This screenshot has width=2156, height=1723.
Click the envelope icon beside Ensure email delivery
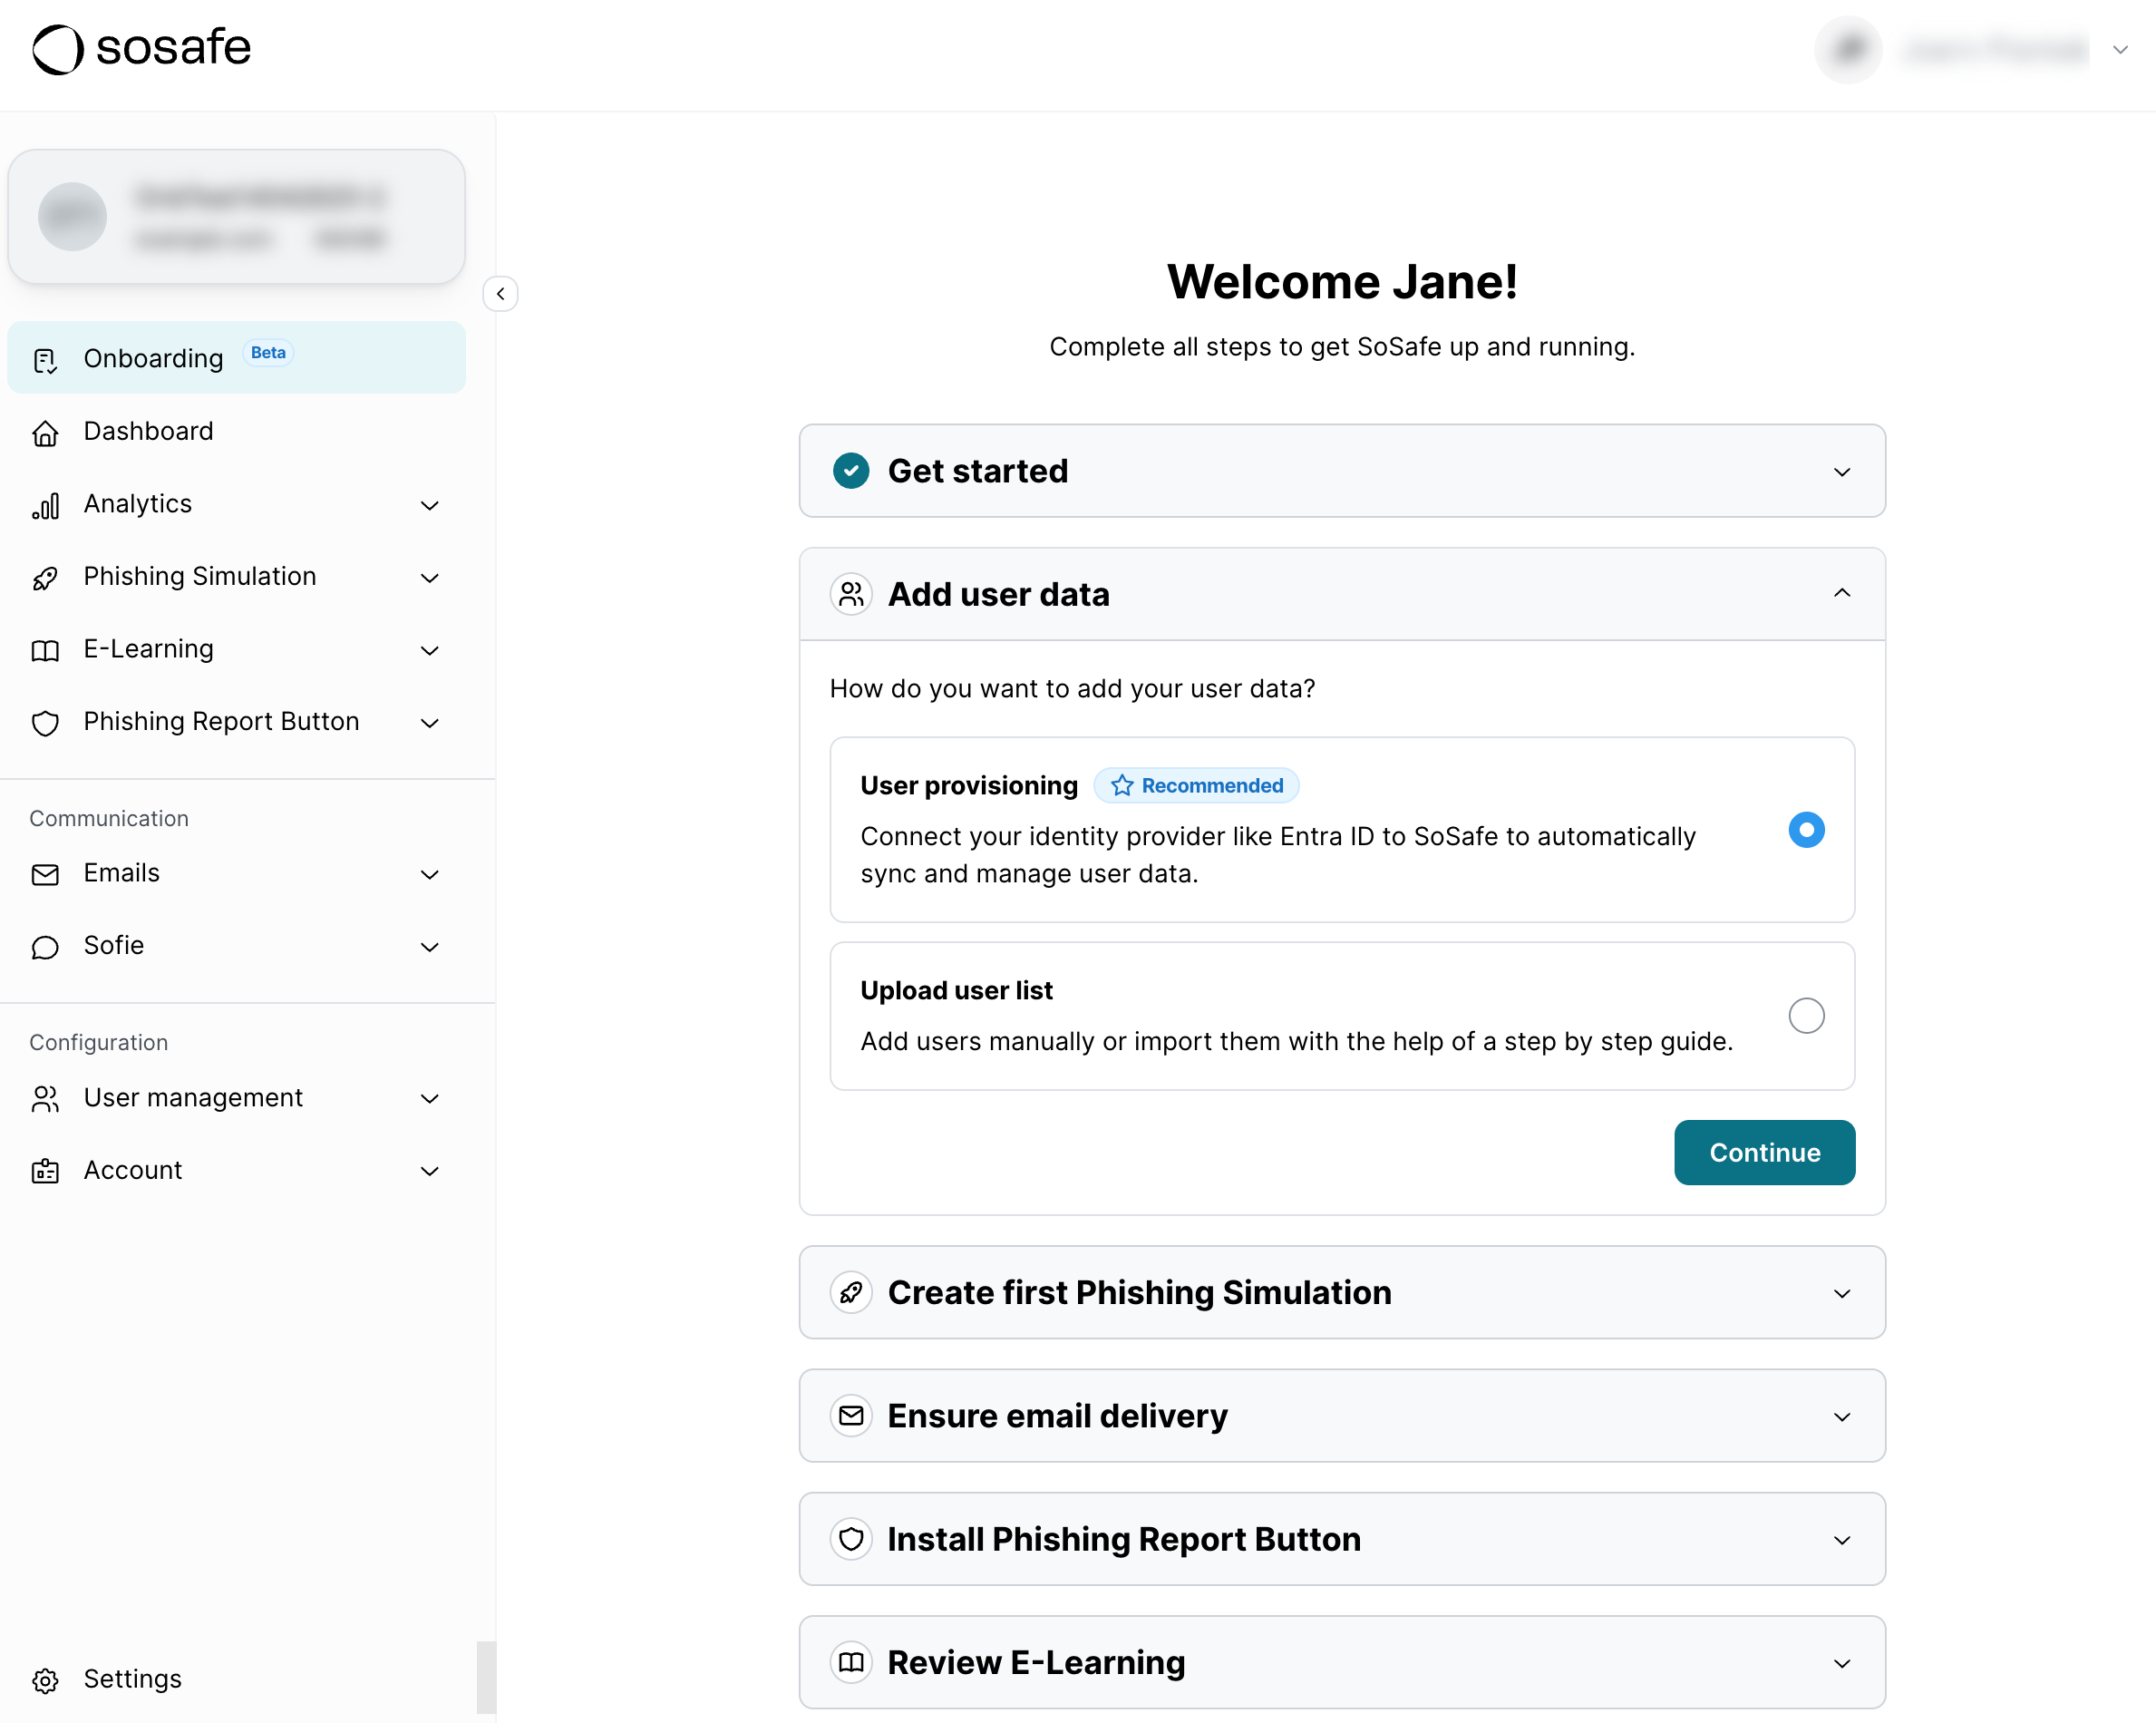pos(851,1416)
